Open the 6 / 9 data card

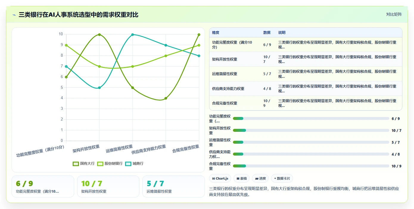coord(43,186)
